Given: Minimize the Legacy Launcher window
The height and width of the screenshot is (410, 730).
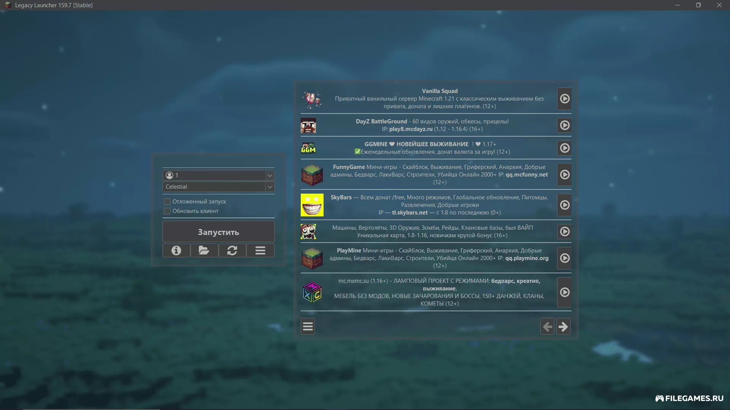Looking at the screenshot, I should pos(677,5).
